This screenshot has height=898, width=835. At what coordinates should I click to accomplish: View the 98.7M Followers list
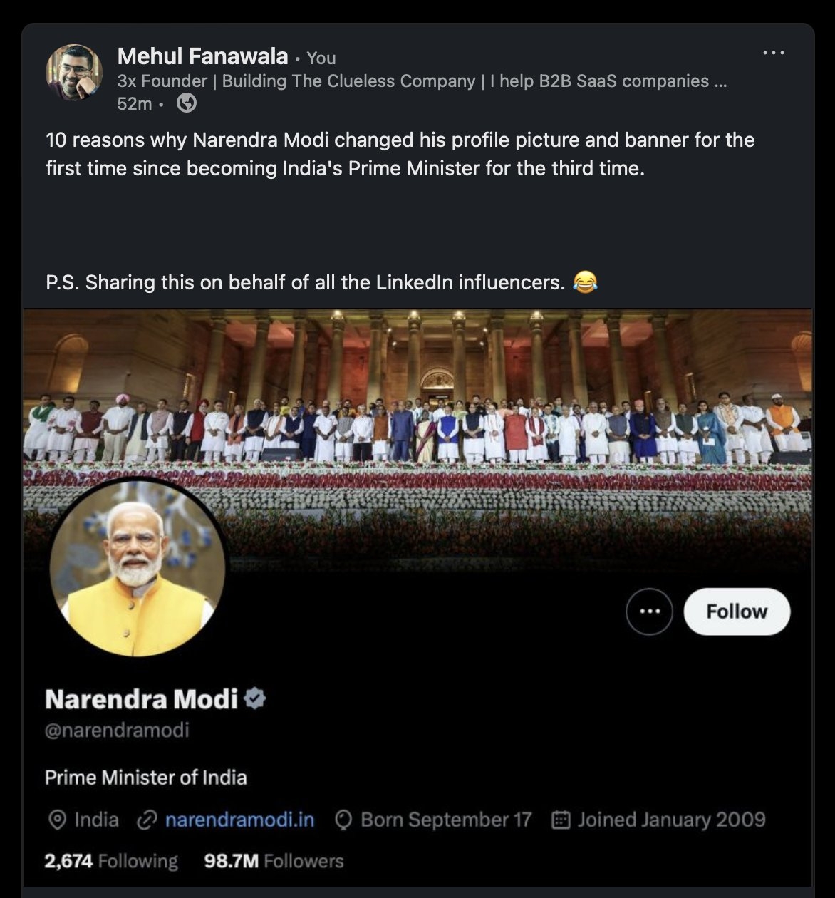(x=274, y=861)
